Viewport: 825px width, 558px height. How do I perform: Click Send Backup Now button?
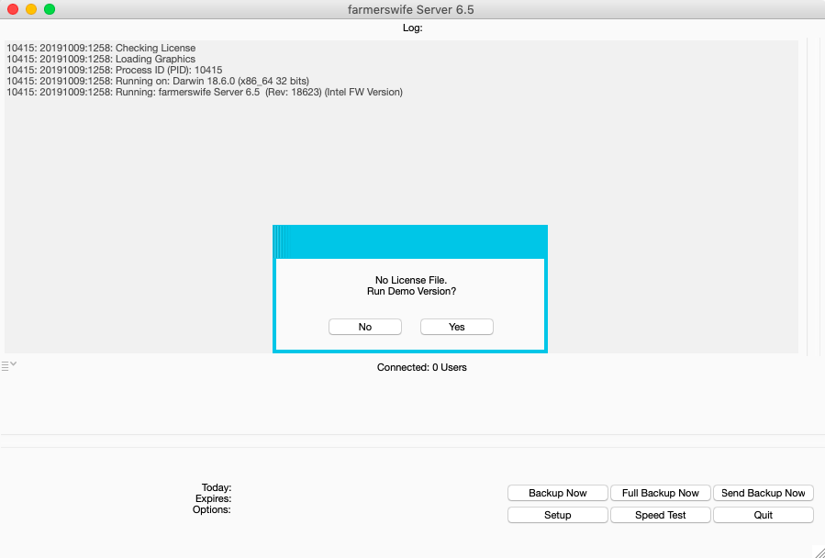(763, 493)
